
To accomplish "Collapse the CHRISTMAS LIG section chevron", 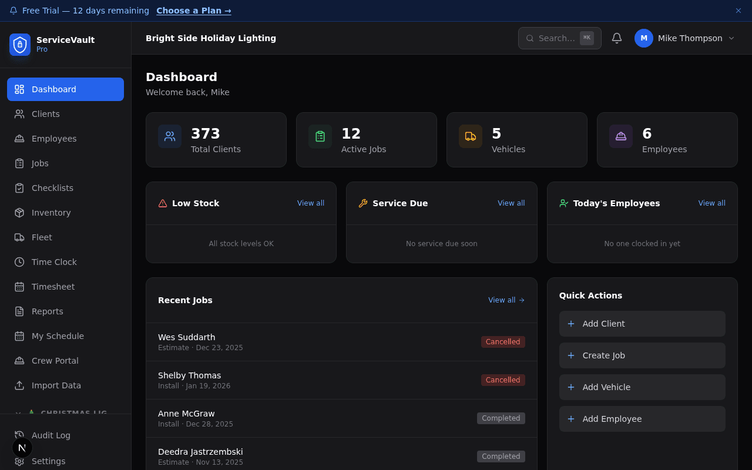I will (18, 413).
